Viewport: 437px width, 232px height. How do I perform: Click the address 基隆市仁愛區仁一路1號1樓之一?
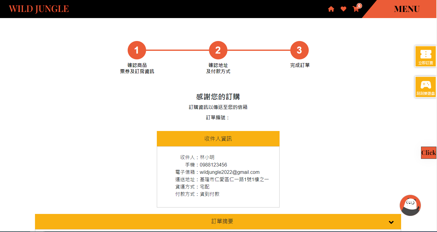coord(234,179)
